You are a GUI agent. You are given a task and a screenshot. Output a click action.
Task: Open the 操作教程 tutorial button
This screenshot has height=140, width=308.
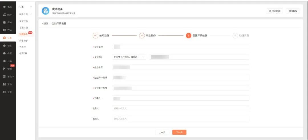coord(293,11)
